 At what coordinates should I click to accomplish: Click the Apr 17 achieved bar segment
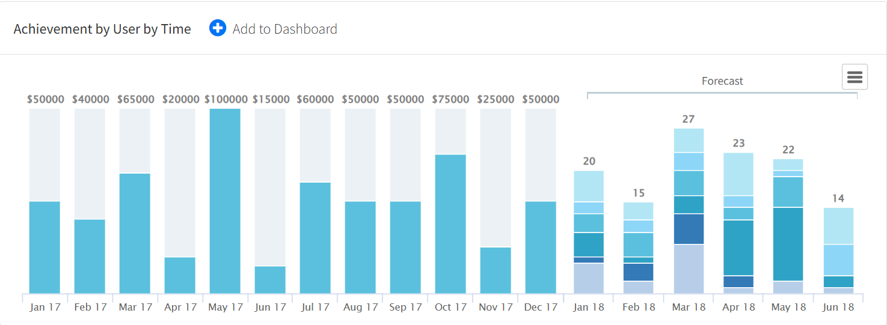coord(180,275)
